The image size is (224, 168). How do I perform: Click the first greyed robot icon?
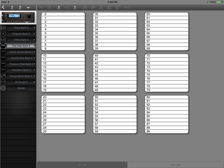pos(85,7)
